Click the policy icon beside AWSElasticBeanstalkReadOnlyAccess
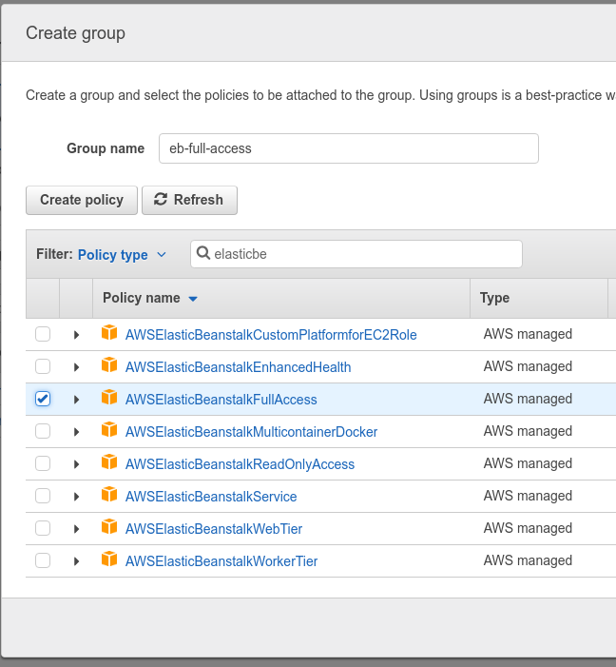This screenshot has width=616, height=667. click(109, 463)
